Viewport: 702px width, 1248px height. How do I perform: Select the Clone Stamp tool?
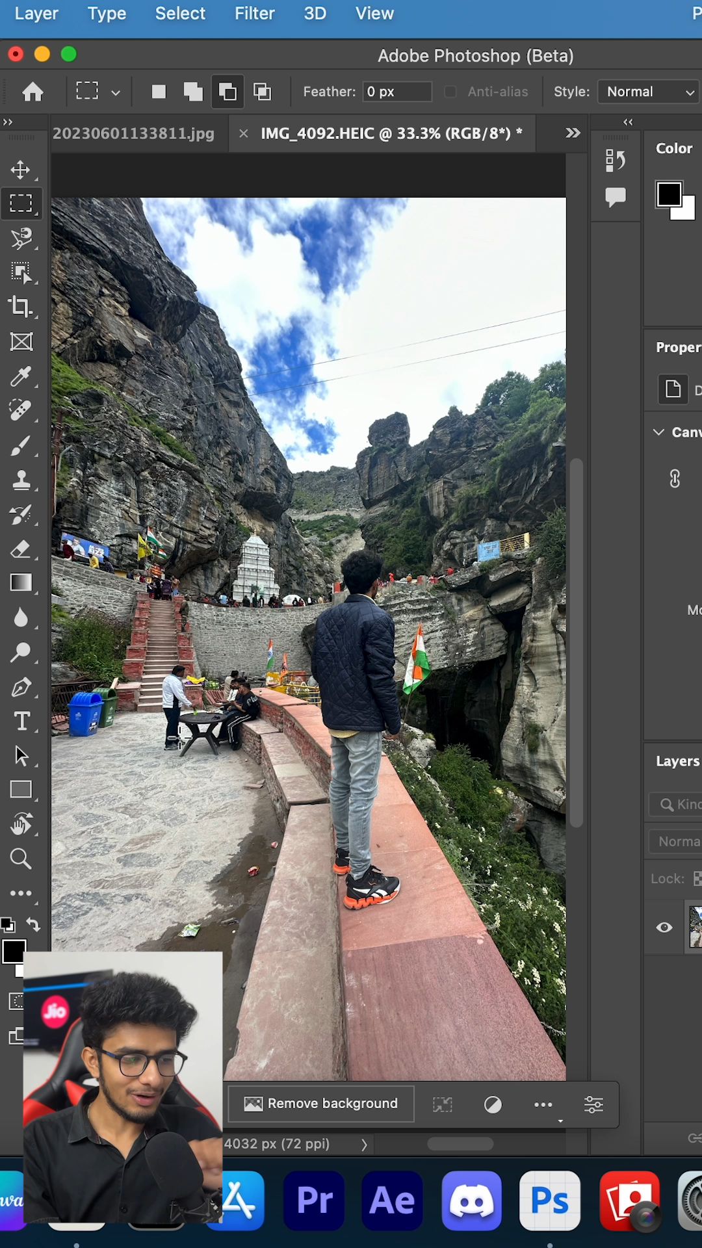click(21, 480)
